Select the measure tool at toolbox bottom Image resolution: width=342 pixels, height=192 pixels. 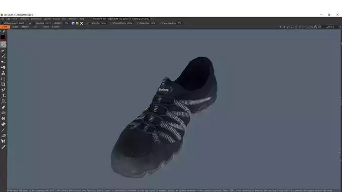(x=3, y=147)
